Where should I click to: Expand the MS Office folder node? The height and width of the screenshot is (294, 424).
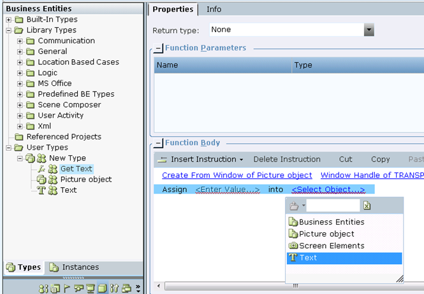[x=20, y=84]
